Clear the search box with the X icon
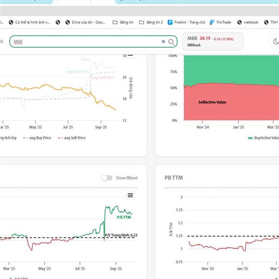279x279 pixels. (163, 42)
